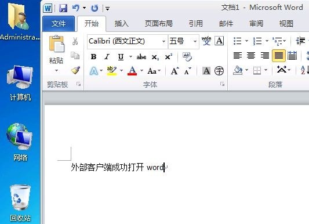The height and width of the screenshot is (224, 309).
Task: Expand the font name dropdown arrow
Action: (x=163, y=41)
